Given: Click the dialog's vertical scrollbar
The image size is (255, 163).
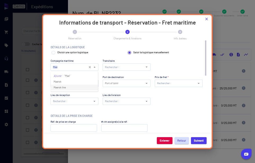Looking at the screenshot, I should [206, 58].
